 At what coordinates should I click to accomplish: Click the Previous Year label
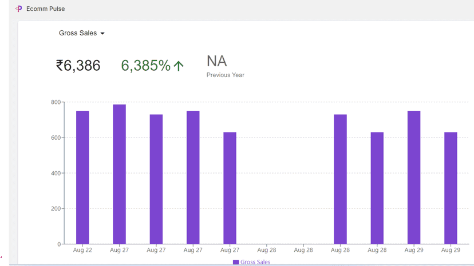coord(226,75)
